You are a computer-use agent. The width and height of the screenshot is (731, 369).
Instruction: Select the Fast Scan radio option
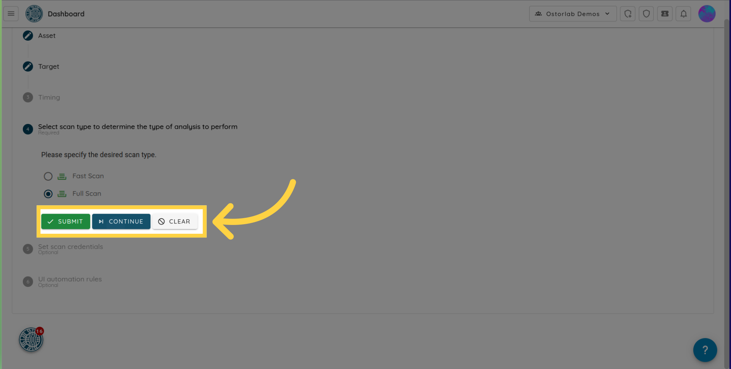[48, 176]
